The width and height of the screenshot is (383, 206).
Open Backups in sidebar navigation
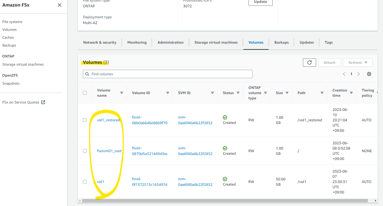(x=9, y=45)
